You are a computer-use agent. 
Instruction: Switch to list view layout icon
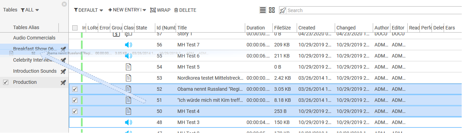(x=263, y=10)
